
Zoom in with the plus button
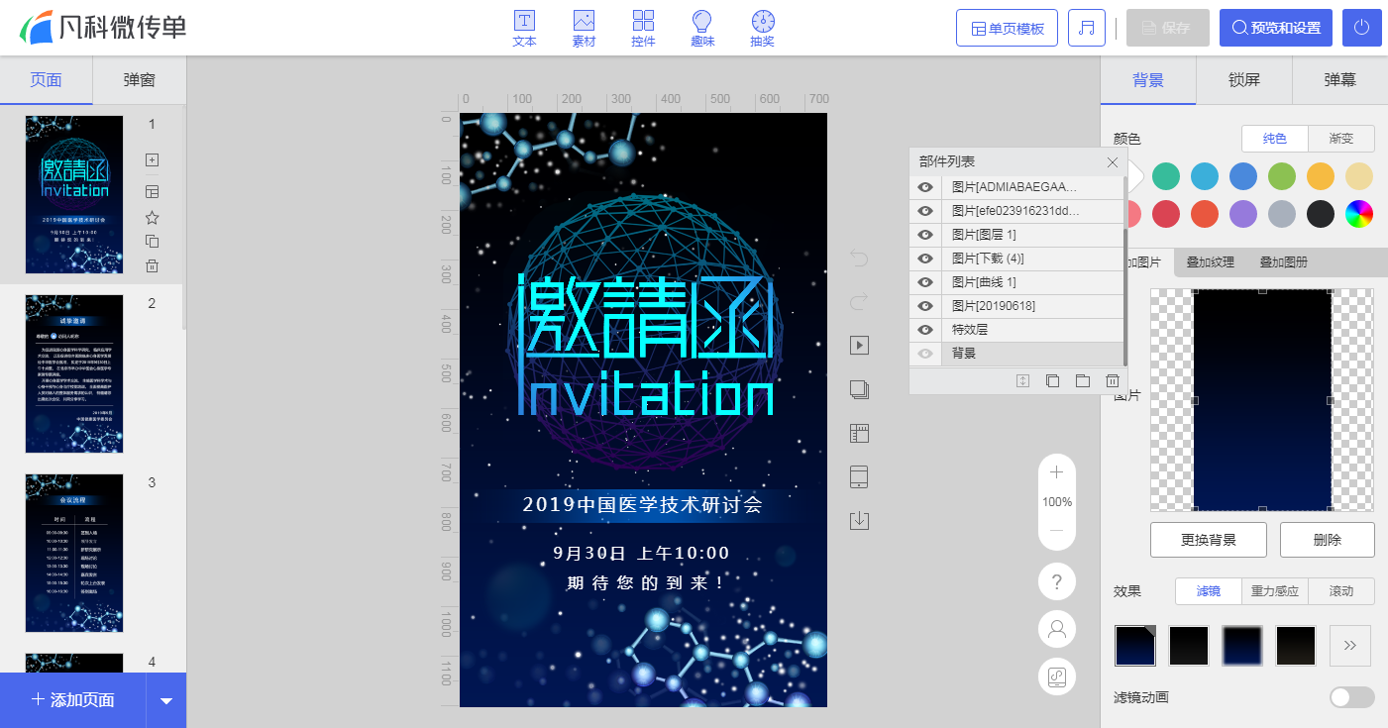[x=1056, y=472]
